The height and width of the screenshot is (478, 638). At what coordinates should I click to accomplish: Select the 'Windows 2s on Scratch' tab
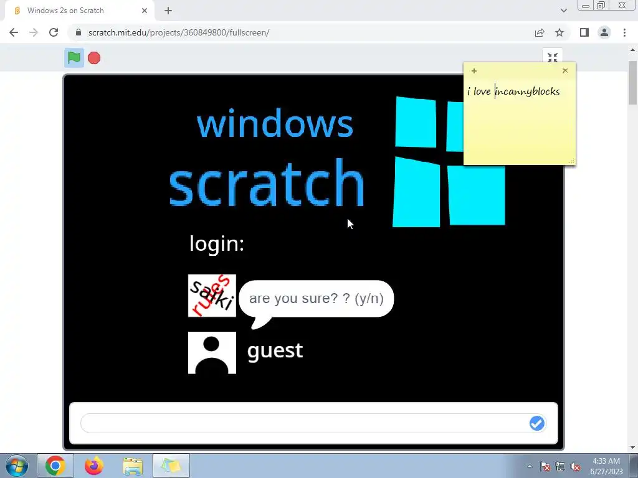(x=79, y=11)
